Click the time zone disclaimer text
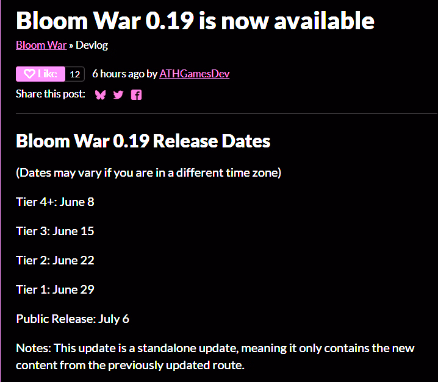Image resolution: width=438 pixels, height=382 pixels. [149, 173]
